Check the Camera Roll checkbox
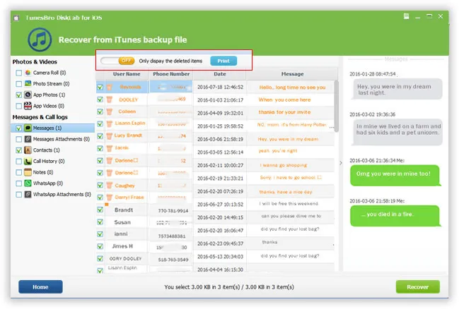This screenshot has height=309, width=459. (x=18, y=73)
